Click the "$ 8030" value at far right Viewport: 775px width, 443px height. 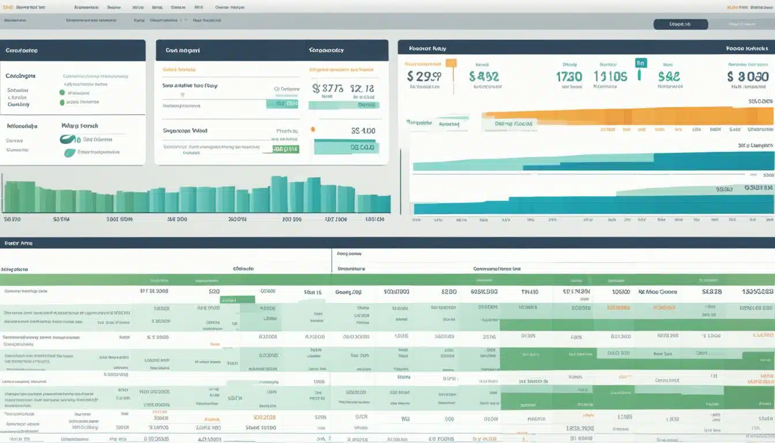[x=748, y=76]
